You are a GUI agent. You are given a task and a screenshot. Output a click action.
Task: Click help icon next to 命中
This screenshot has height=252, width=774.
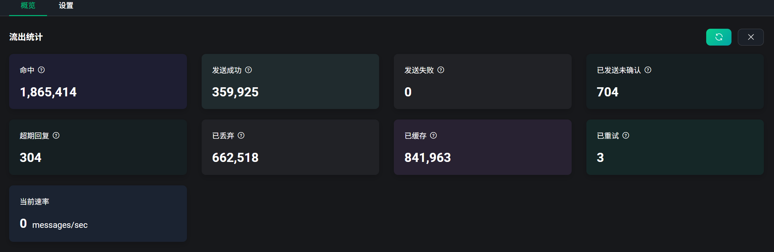(x=41, y=70)
